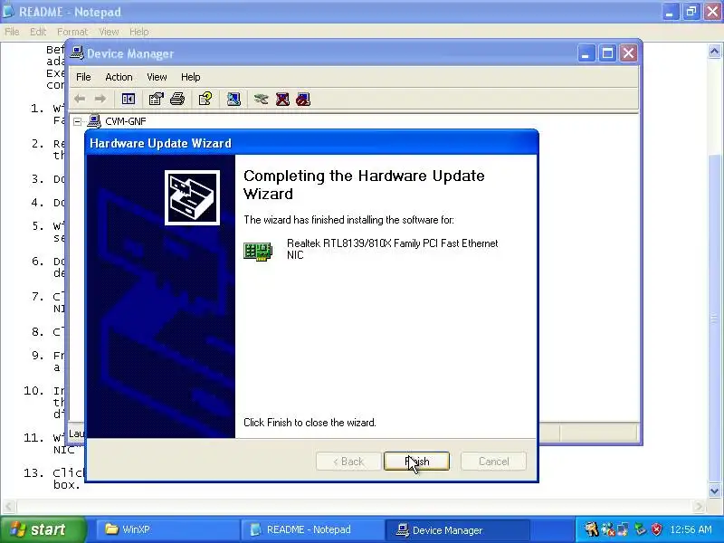Click the Update Driver toolbar icon

tap(261, 99)
